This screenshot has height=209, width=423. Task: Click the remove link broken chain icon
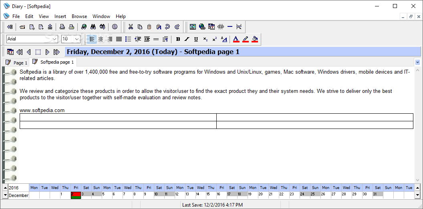[x=221, y=27]
